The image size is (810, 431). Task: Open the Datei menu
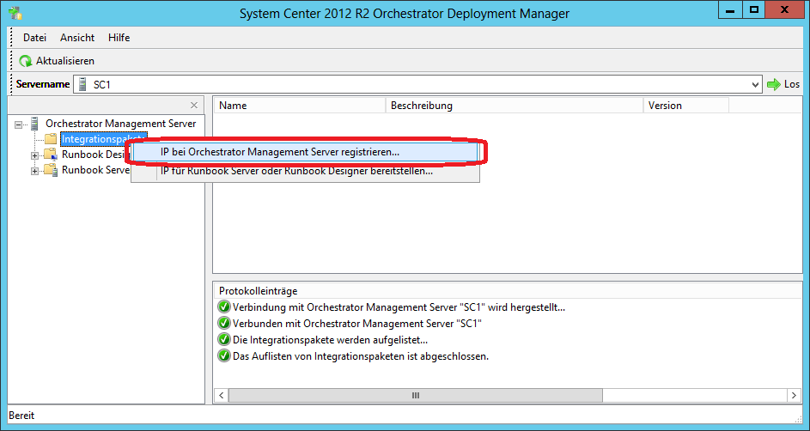tap(34, 38)
